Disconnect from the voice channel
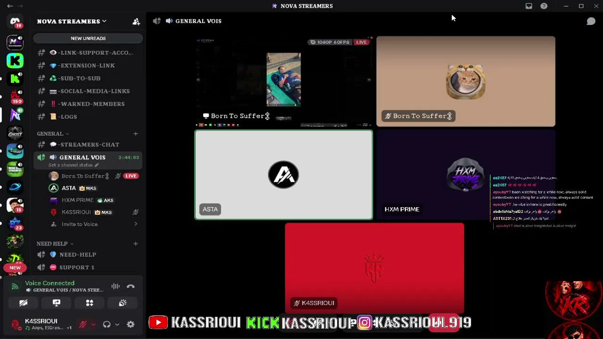This screenshot has height=339, width=603. (x=130, y=286)
